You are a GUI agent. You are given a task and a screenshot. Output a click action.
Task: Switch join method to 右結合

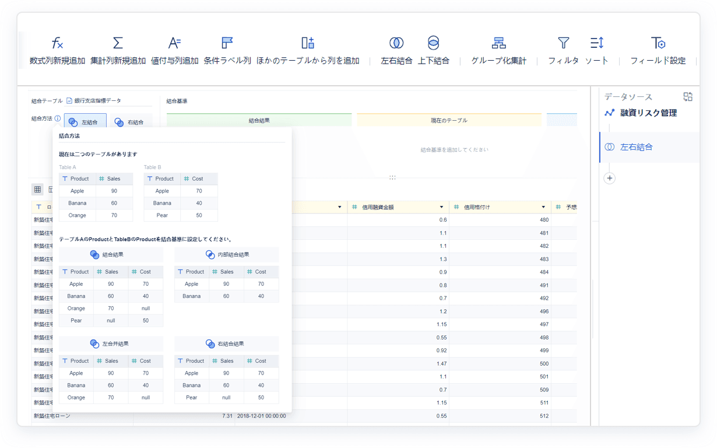[129, 123]
